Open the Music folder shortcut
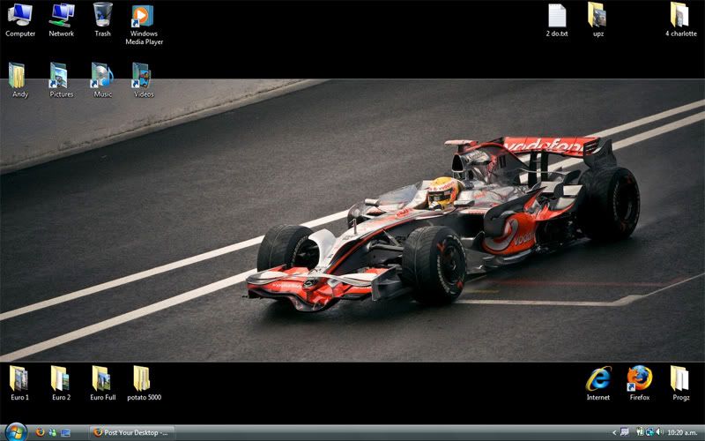Viewport: 705px width, 441px height. (x=102, y=76)
